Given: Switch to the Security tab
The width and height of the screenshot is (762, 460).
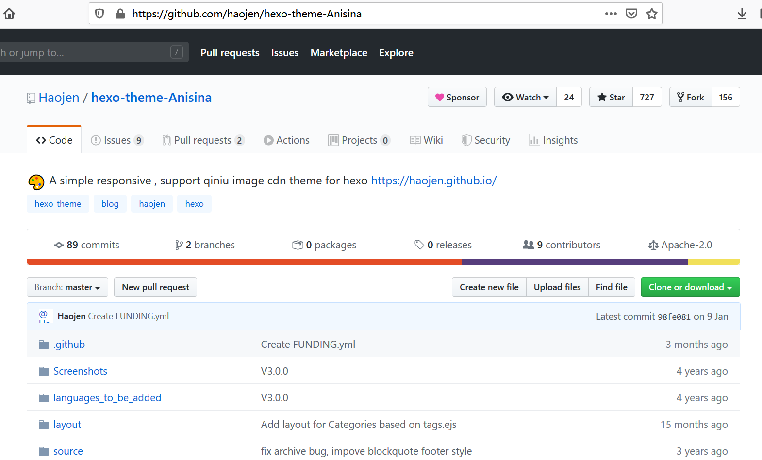Looking at the screenshot, I should 485,140.
